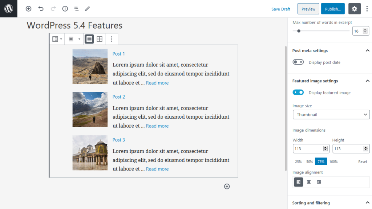This screenshot has height=209, width=372.
Task: Align featured image left
Action: point(299,182)
